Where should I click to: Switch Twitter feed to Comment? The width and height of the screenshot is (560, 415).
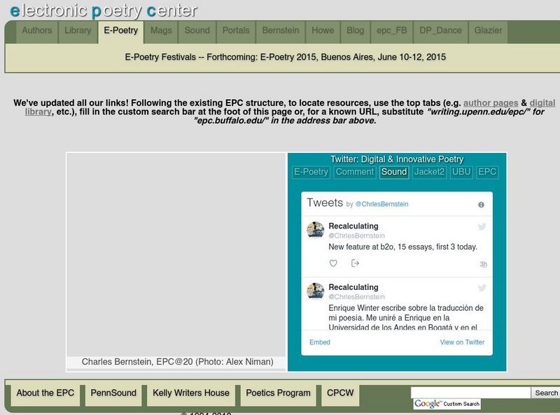(x=355, y=172)
